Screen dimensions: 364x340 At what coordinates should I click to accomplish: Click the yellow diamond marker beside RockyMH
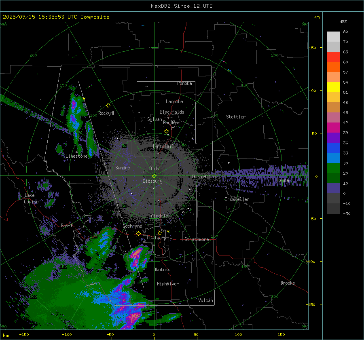click(108, 106)
